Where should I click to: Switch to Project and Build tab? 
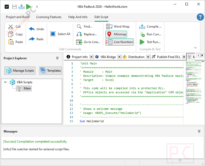click(18, 17)
